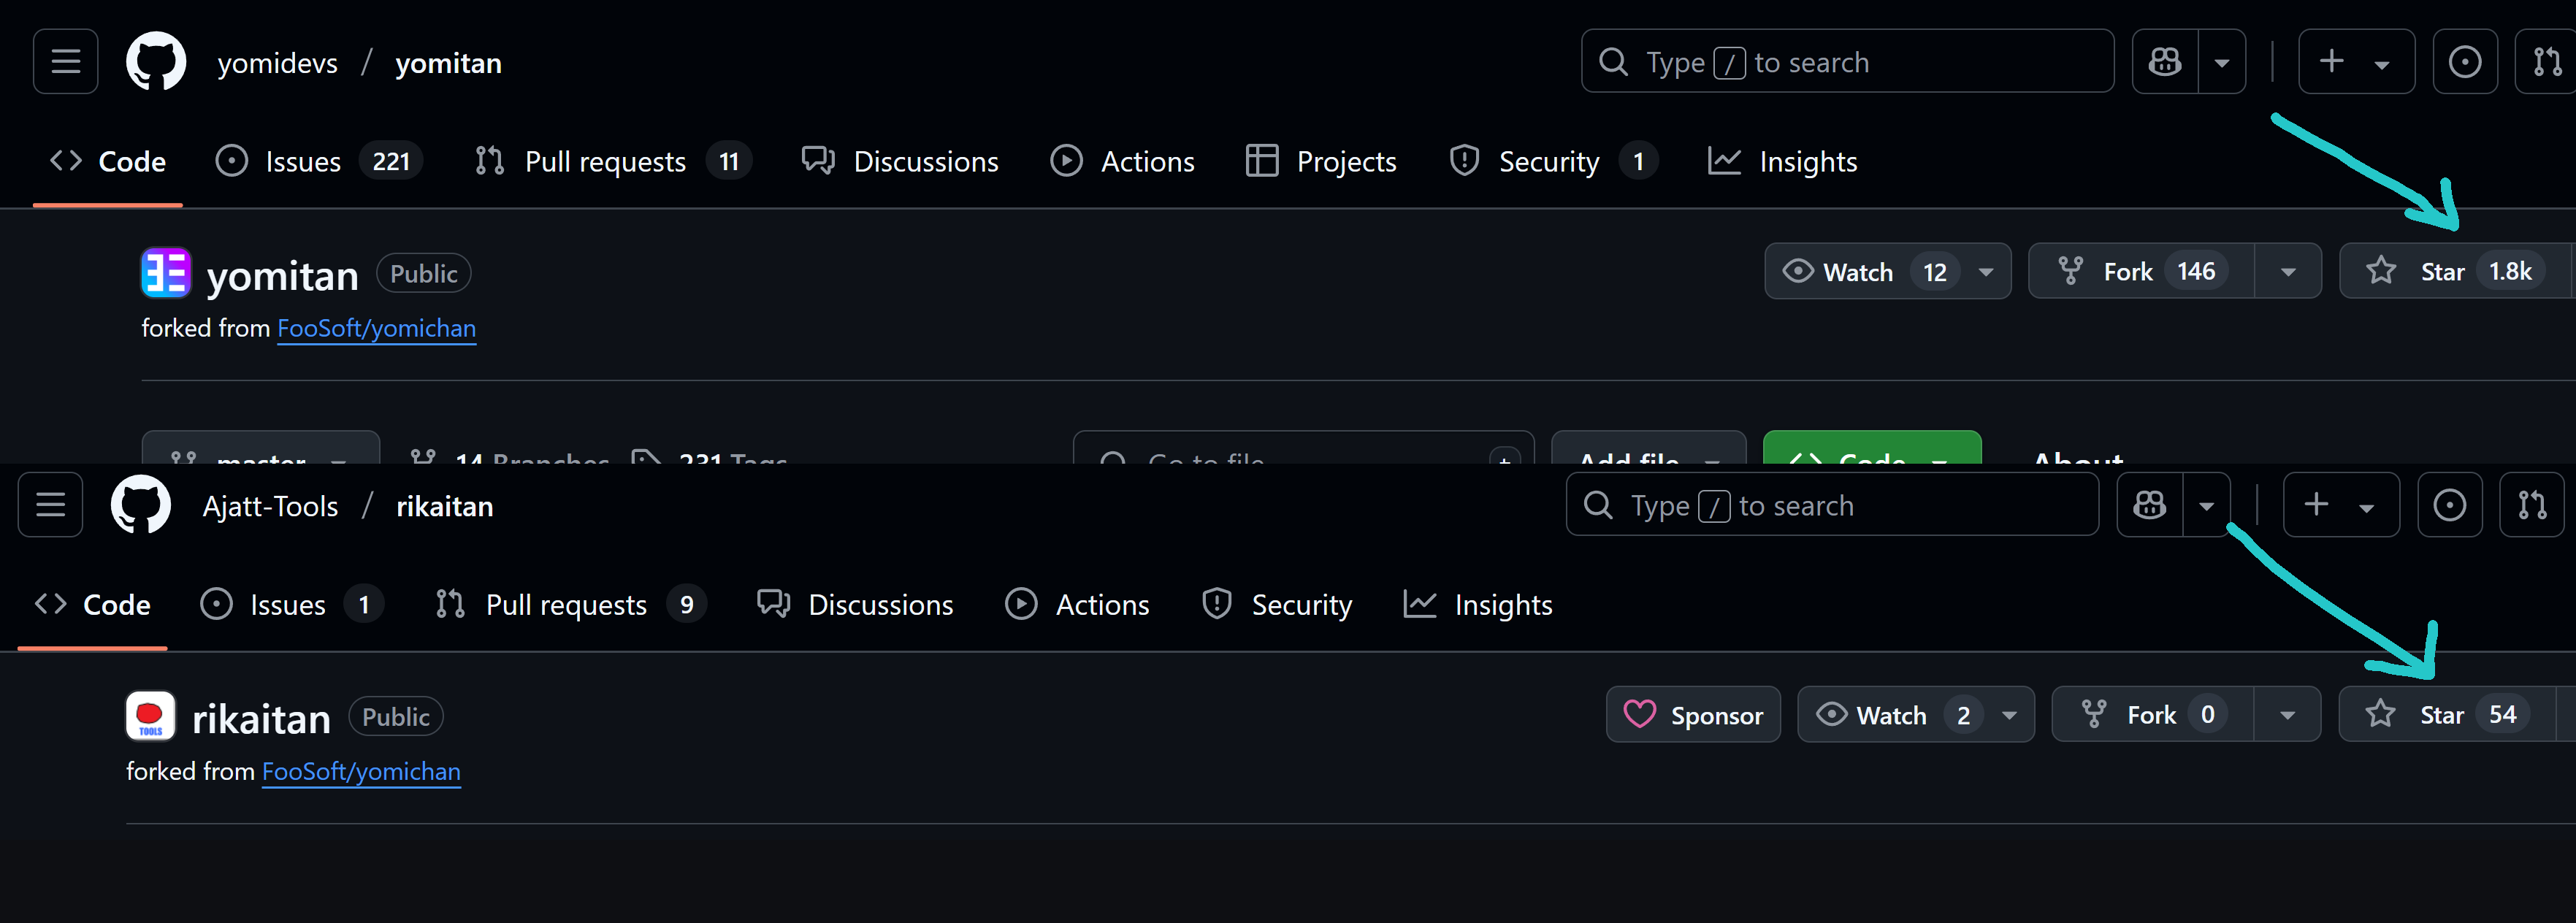
Task: Open the create new plus dropdown in yomitan header
Action: (2356, 62)
